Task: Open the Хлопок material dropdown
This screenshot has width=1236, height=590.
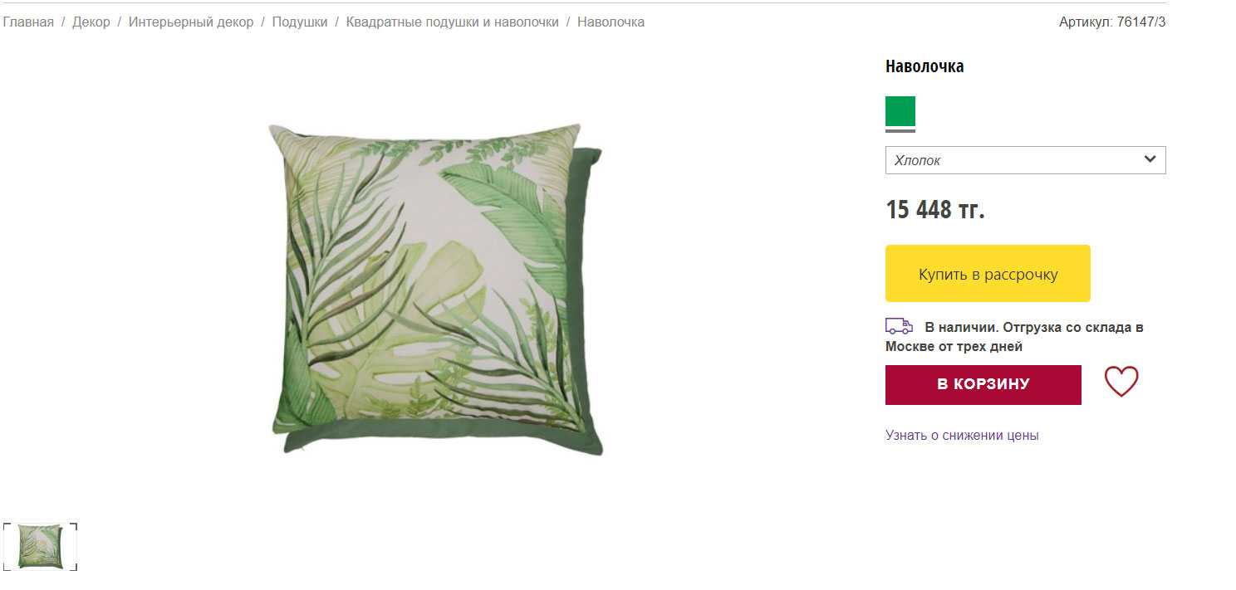Action: [x=1025, y=160]
